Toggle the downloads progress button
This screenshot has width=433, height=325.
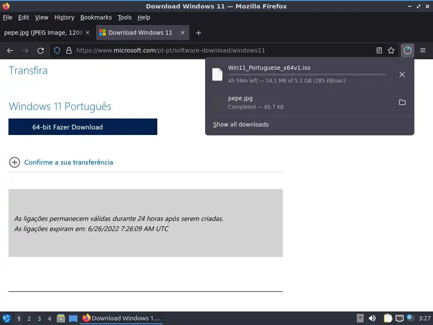point(408,51)
